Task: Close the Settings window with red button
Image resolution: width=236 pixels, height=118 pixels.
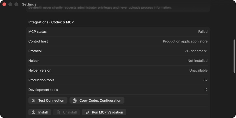Action: 4,4
